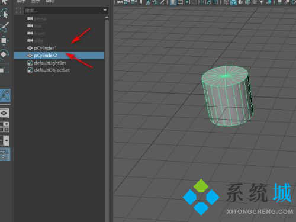Click the filter icon left of search
This screenshot has height=222, width=296.
tap(18, 10)
